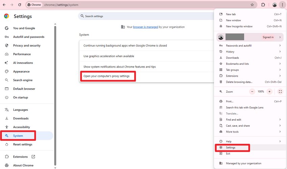Click Managed by your organization entry

(250, 163)
